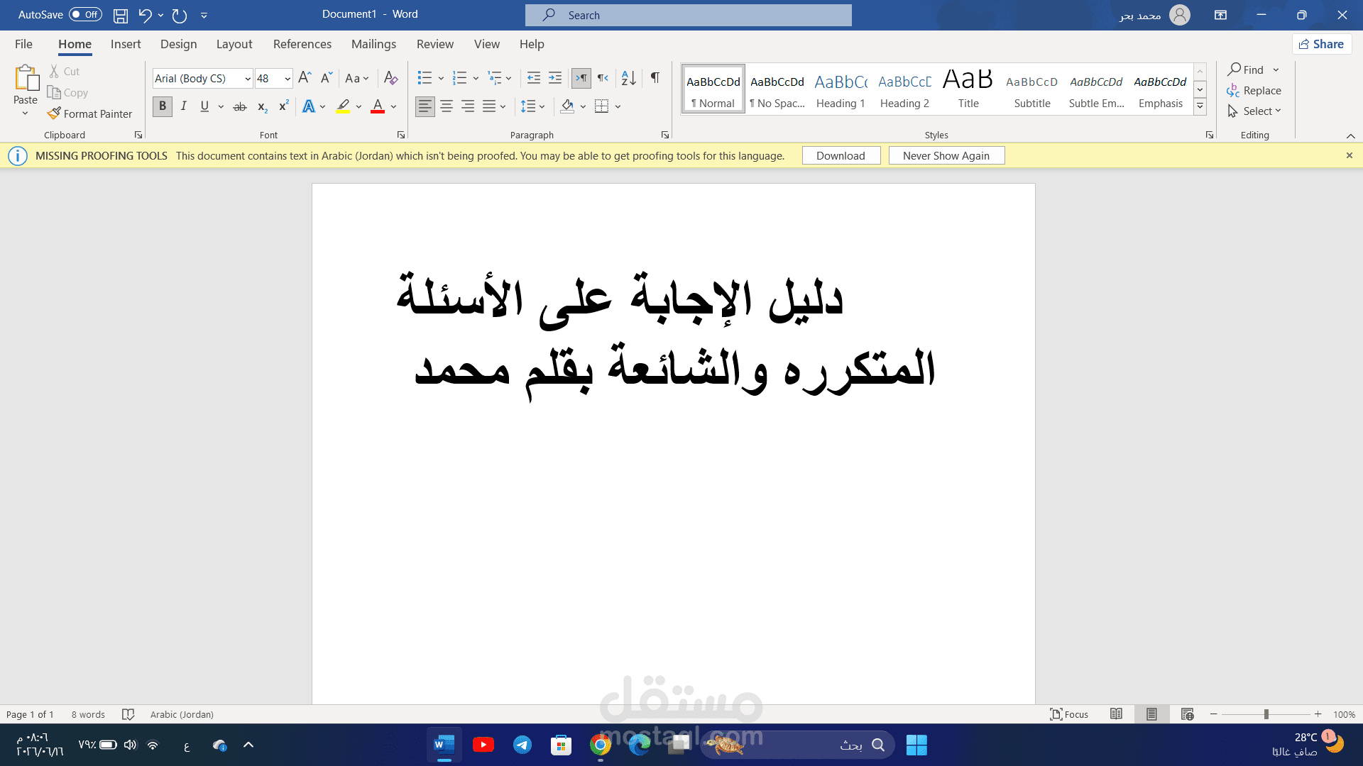Decrease font size with shrink font icon
Screen dimensions: 1363x766
click(x=327, y=78)
